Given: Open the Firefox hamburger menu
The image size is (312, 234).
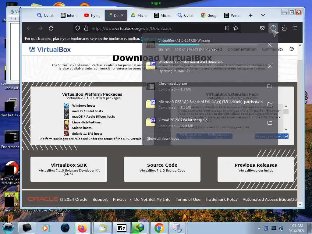Looking at the screenshot, I should (x=295, y=28).
